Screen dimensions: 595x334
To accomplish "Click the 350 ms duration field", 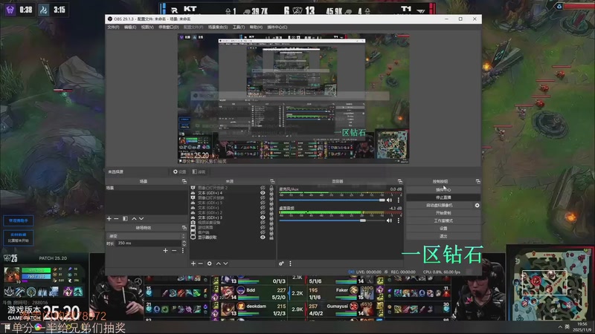I will [149, 243].
